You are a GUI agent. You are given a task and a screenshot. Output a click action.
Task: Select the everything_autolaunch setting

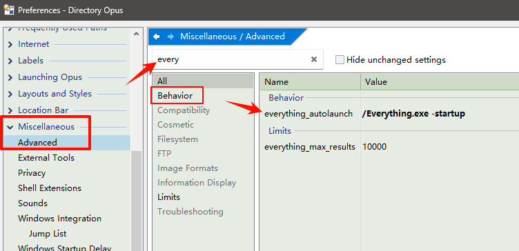tap(309, 114)
